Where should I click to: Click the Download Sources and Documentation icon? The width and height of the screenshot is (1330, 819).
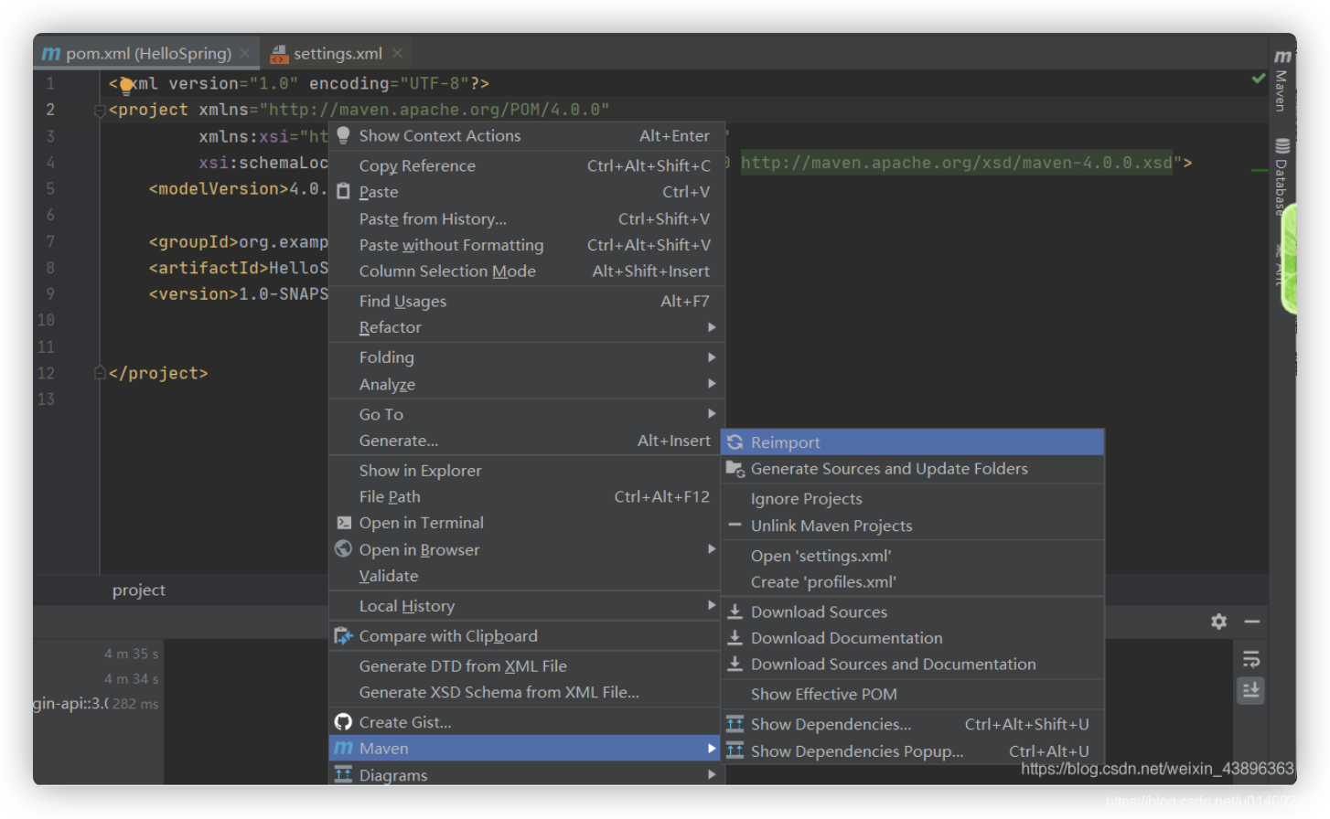(x=735, y=665)
